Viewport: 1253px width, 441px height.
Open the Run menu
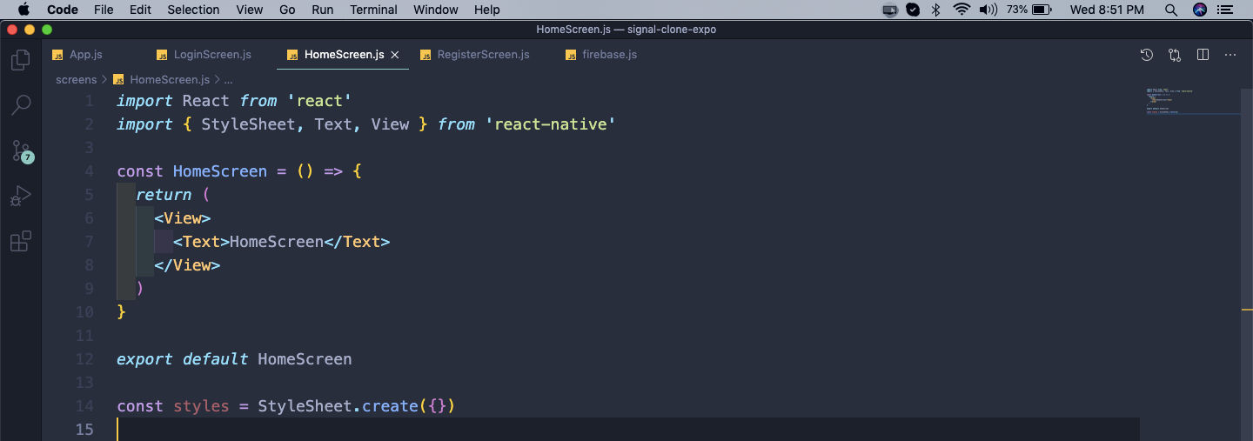(322, 10)
